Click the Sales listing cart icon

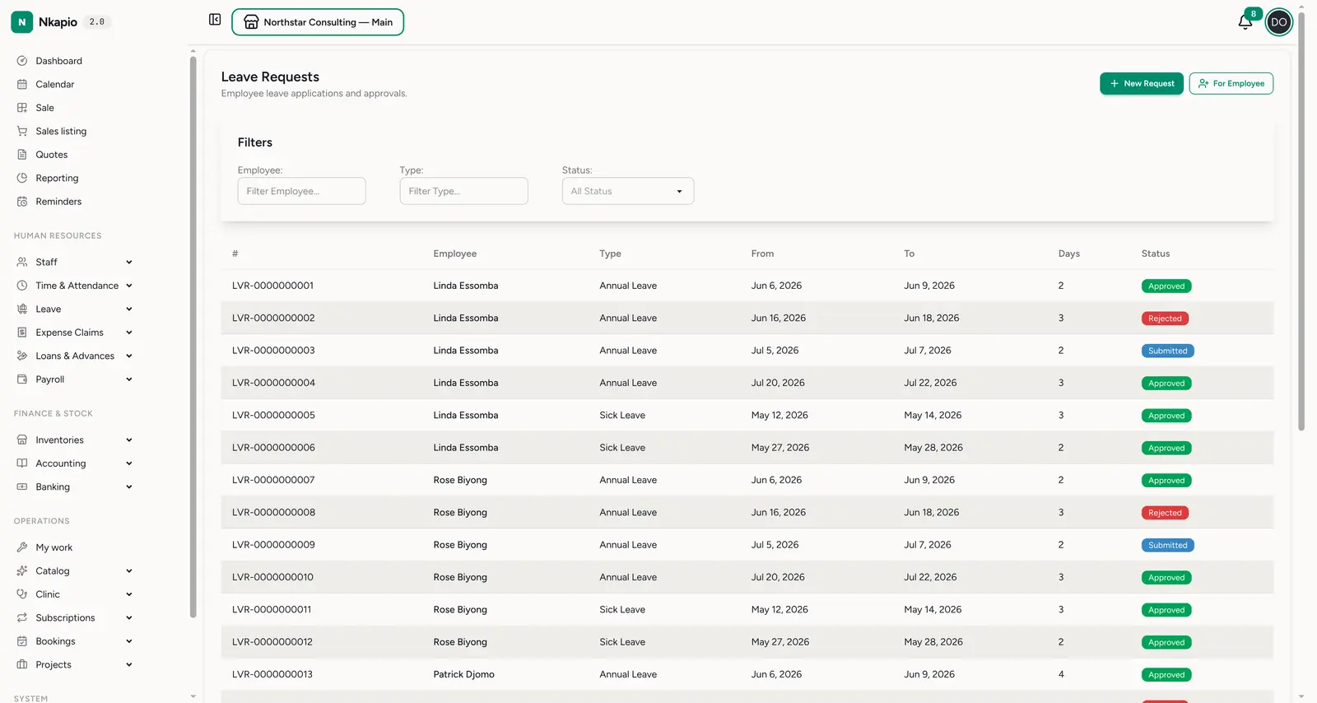[22, 131]
